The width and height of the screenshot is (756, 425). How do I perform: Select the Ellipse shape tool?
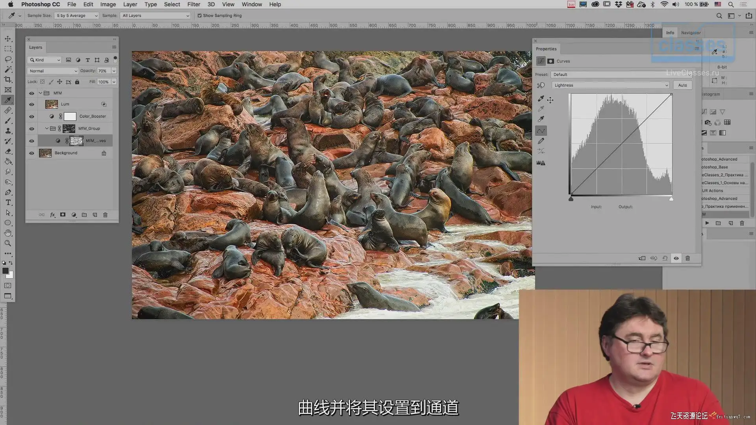click(8, 223)
